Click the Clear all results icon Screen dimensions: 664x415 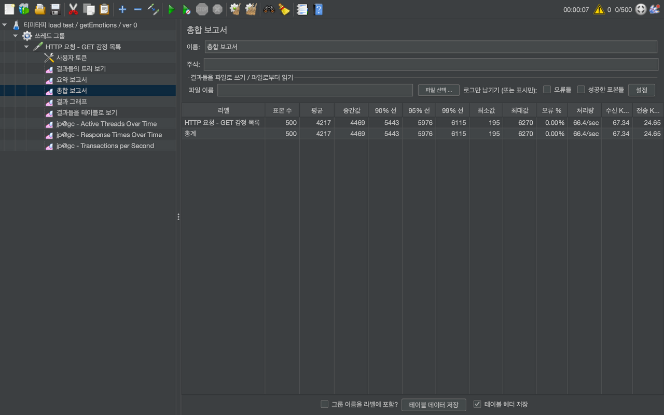pyautogui.click(x=251, y=9)
